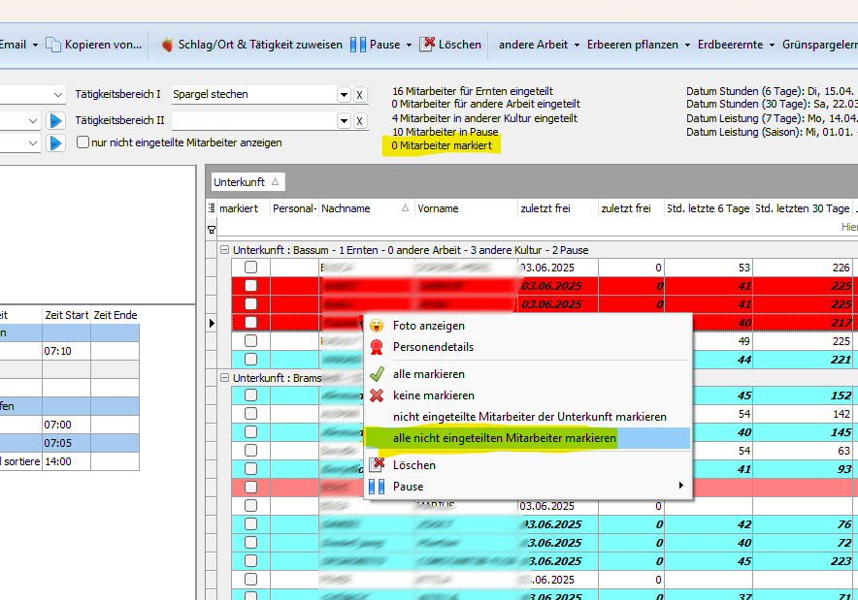Image resolution: width=858 pixels, height=600 pixels.
Task: Tick the markiert checkbox in the row with 152
Action: coord(250,395)
